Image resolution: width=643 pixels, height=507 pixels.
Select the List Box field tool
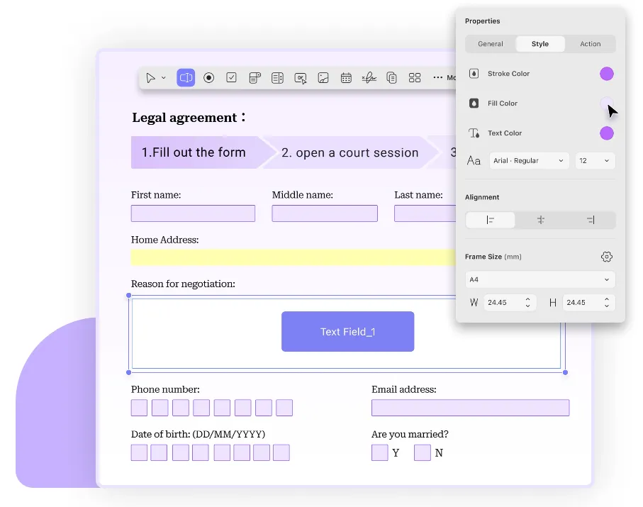278,77
